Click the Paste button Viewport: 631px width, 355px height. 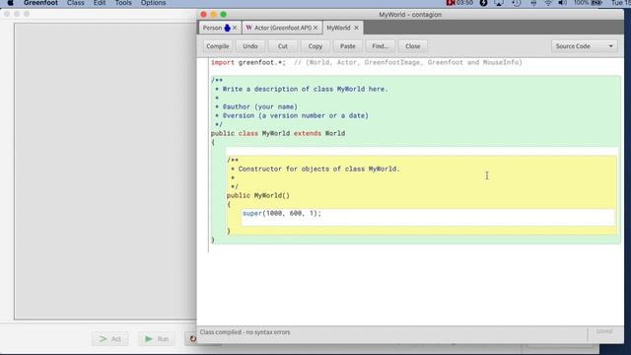(348, 46)
